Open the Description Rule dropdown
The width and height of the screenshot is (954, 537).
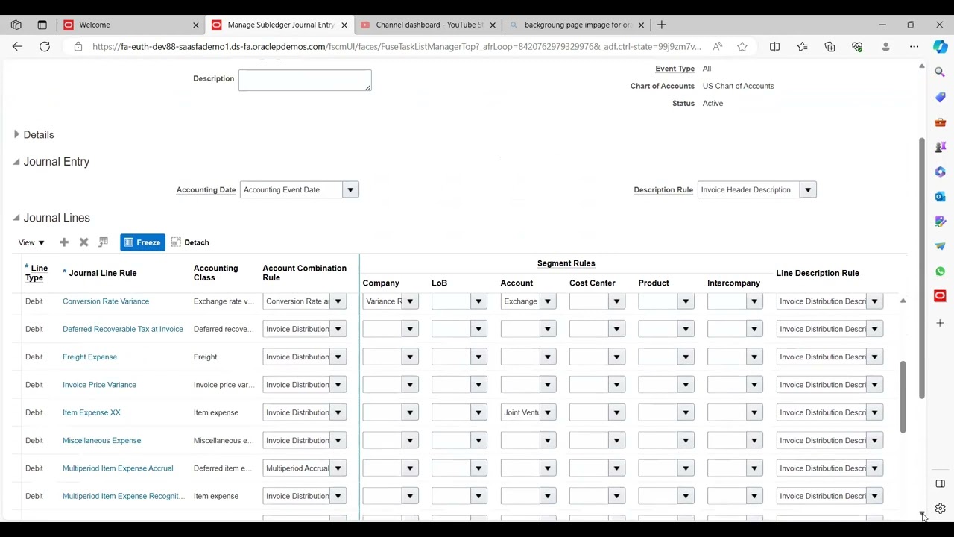click(x=808, y=189)
